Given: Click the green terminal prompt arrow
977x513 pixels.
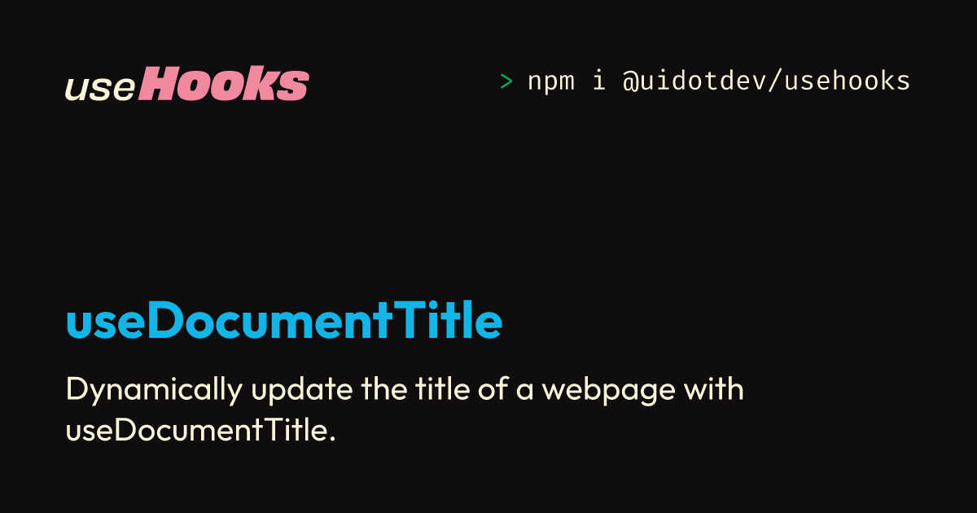Looking at the screenshot, I should click(506, 81).
